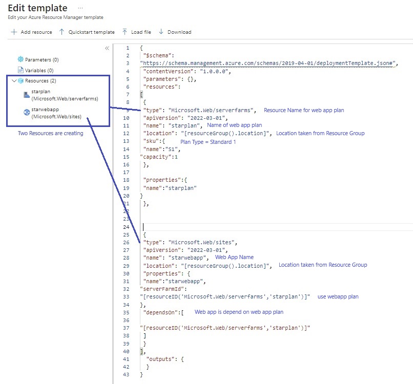
Task: Select starwebapp (Microsoft.Web/sites) resource
Action: pyautogui.click(x=56, y=113)
